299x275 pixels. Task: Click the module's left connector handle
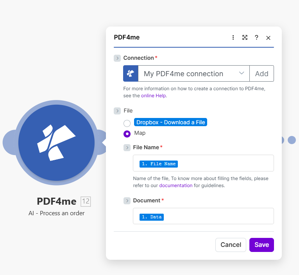tap(9, 143)
